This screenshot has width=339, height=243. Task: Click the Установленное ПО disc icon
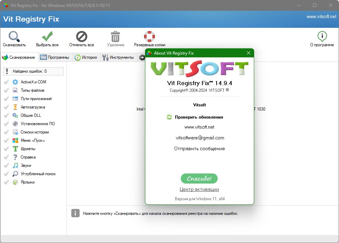pyautogui.click(x=15, y=124)
